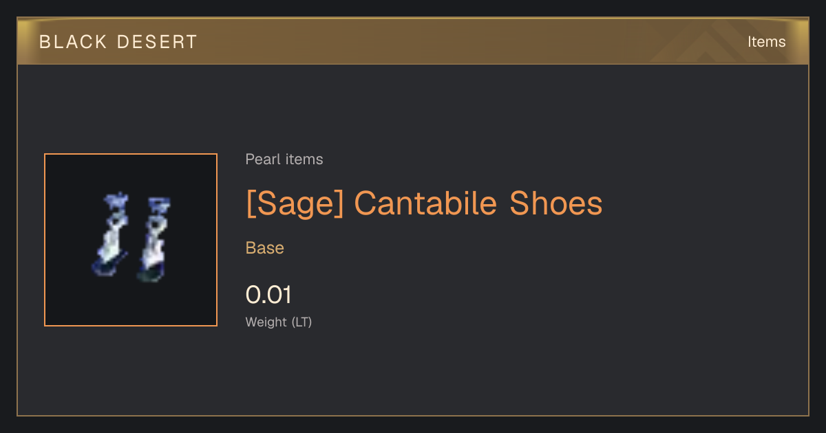Image resolution: width=826 pixels, height=433 pixels.
Task: Click the (LT) unit text
Action: [x=301, y=322]
